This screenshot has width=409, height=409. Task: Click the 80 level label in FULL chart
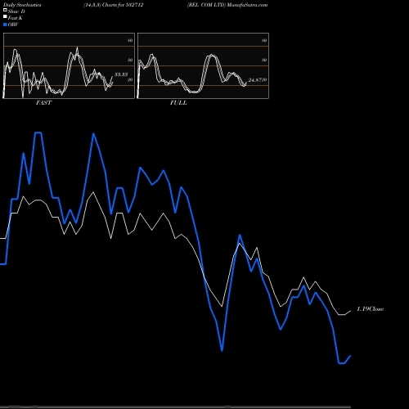point(264,40)
